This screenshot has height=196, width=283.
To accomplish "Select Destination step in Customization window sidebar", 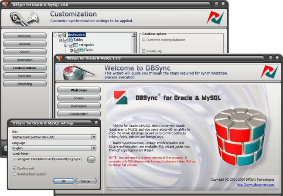I will coord(25,60).
